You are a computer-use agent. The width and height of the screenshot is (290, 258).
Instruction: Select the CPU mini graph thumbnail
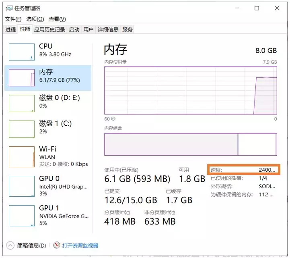(22, 52)
